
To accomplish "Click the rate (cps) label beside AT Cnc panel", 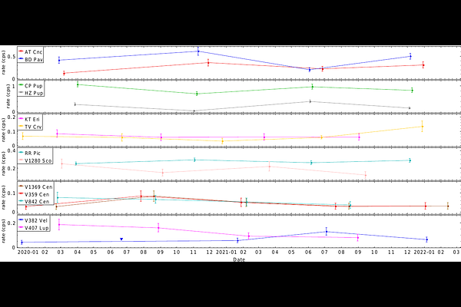I will click(4, 63).
